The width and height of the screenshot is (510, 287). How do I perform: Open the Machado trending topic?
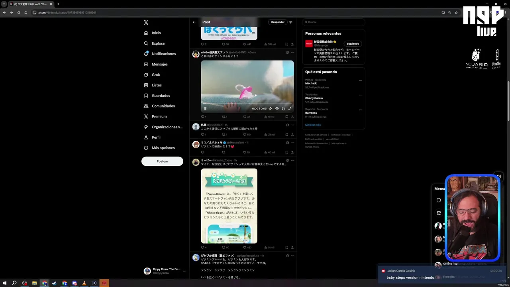(x=311, y=83)
